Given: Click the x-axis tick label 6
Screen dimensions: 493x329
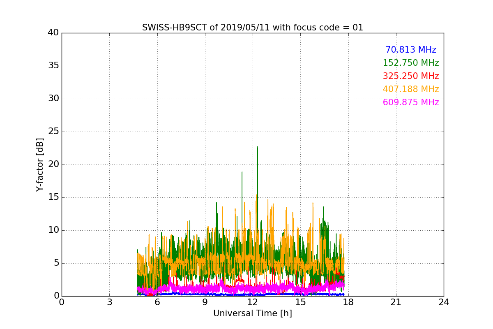Looking at the screenshot, I should coord(157,302).
